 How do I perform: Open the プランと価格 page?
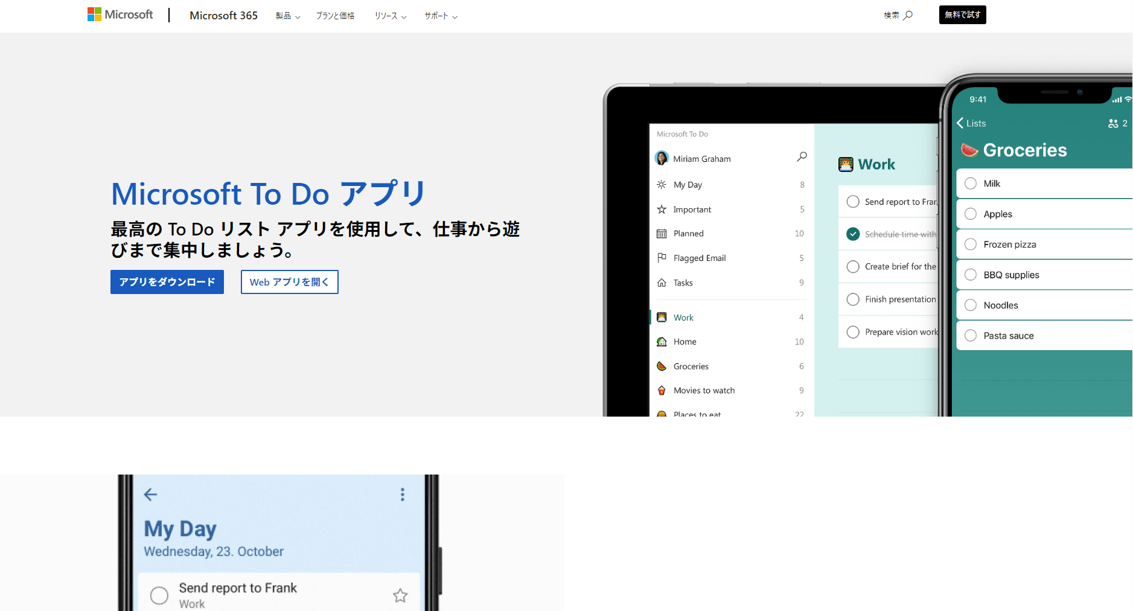(x=335, y=16)
